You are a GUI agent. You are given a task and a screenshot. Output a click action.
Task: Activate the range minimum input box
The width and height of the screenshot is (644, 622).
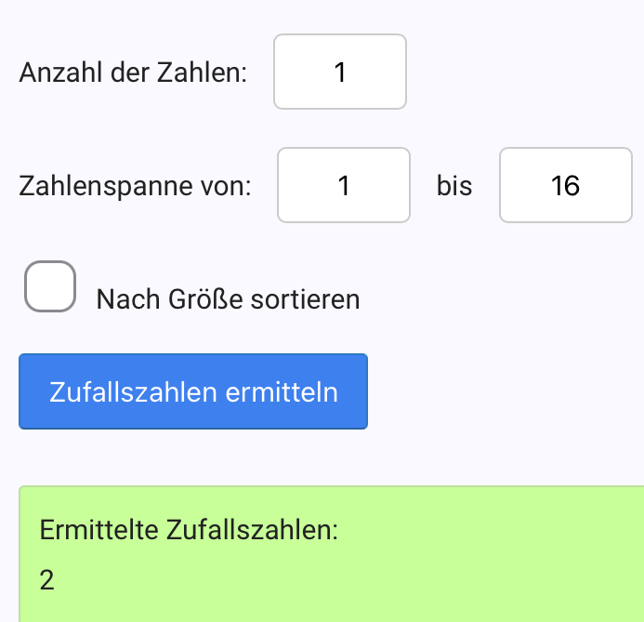(344, 185)
